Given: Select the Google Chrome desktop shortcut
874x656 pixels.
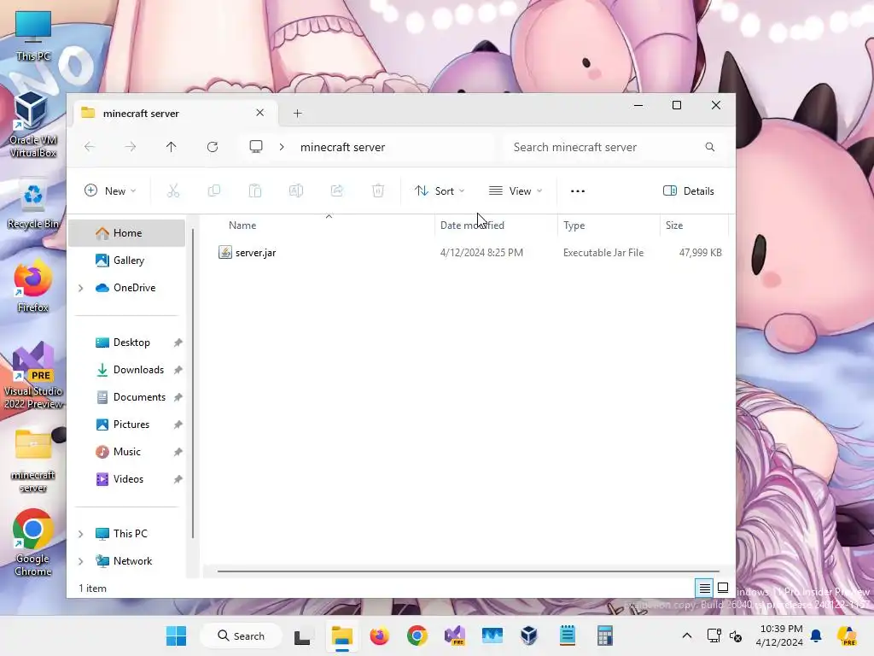Looking at the screenshot, I should click(33, 542).
